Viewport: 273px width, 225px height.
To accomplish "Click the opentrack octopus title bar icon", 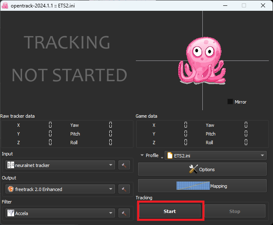I will (5, 5).
